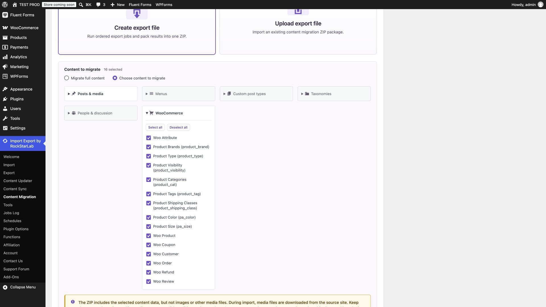Expand the Posts & media section
This screenshot has height=307, width=546.
101,94
